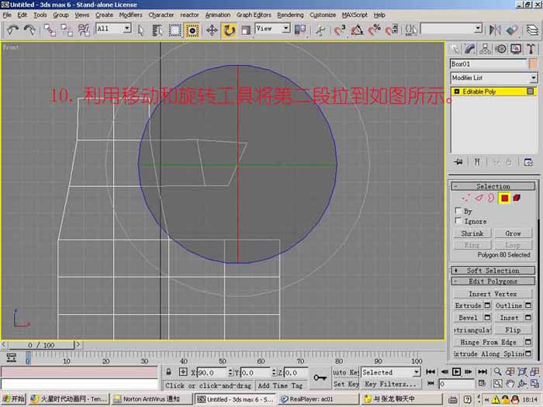Open Bevel settings box icon
The image size is (543, 407).
coord(487,317)
